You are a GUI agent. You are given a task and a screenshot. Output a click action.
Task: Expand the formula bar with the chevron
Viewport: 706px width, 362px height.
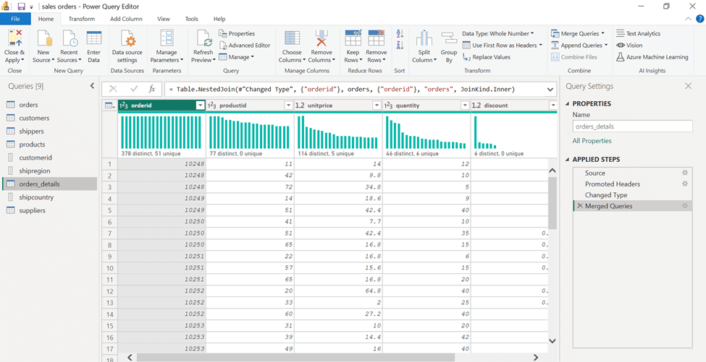pyautogui.click(x=550, y=89)
